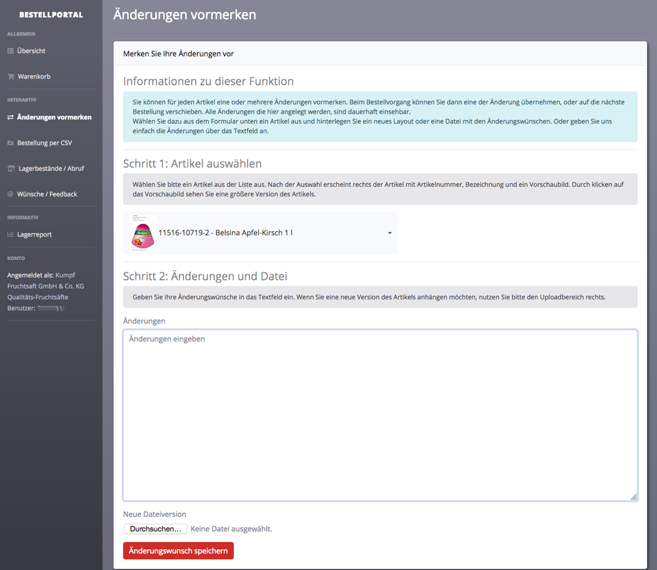Click into the Änderungen eingeben text area
The image size is (657, 570).
[380, 415]
